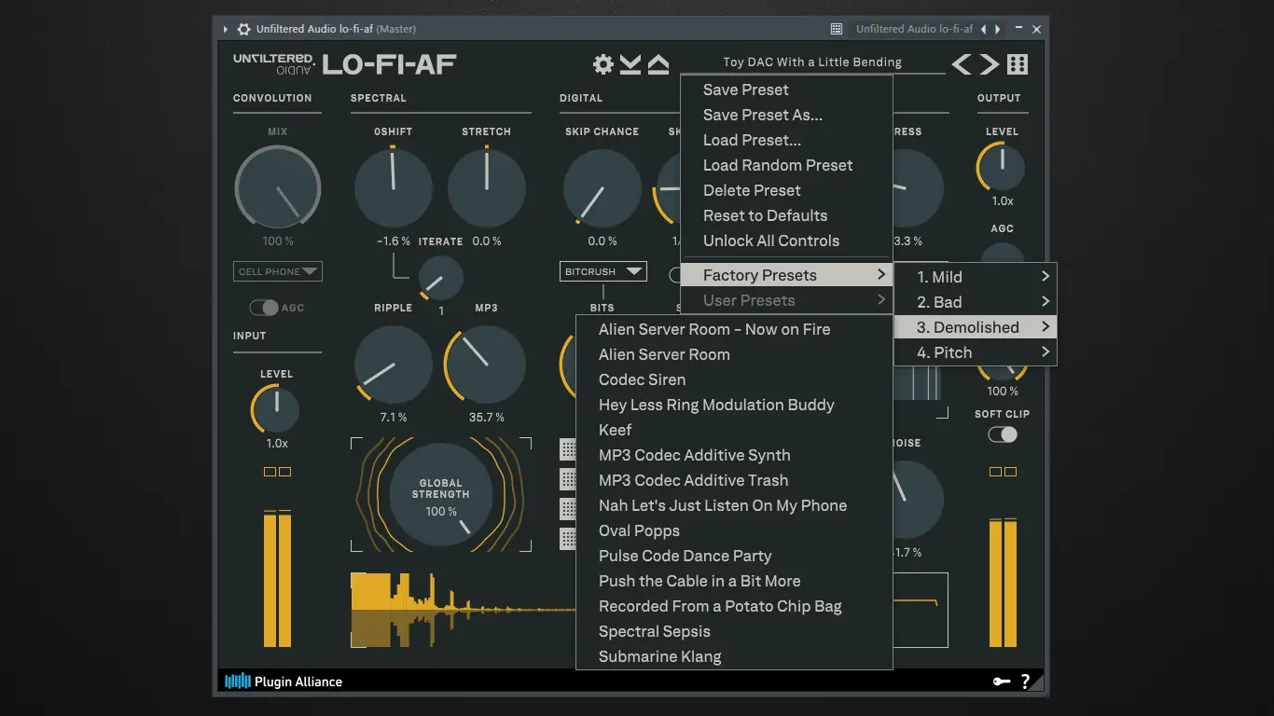Select Delete Preset from the menu

[x=786, y=190]
